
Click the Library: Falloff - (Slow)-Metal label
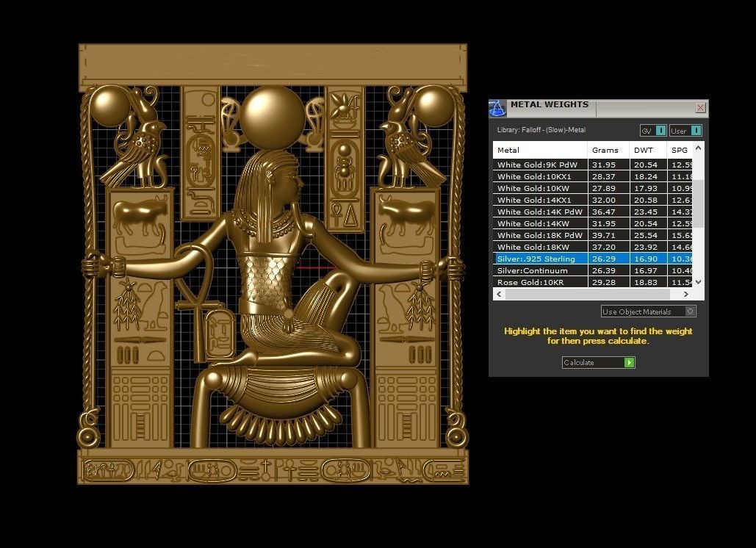pos(541,130)
